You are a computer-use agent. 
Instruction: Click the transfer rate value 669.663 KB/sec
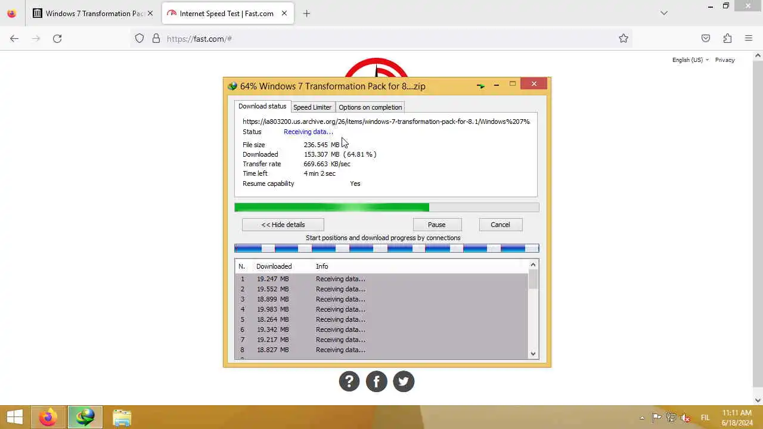[x=327, y=164]
